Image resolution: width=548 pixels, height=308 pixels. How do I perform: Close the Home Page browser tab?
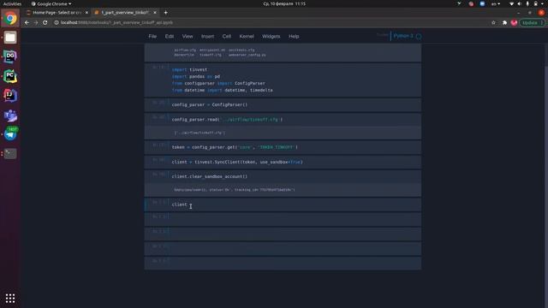86,13
